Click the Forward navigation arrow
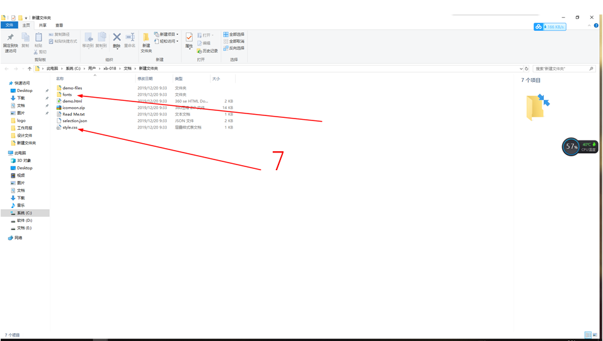This screenshot has width=603, height=341. (16, 69)
